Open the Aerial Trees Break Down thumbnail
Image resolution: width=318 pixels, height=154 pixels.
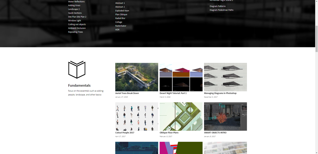tap(137, 77)
